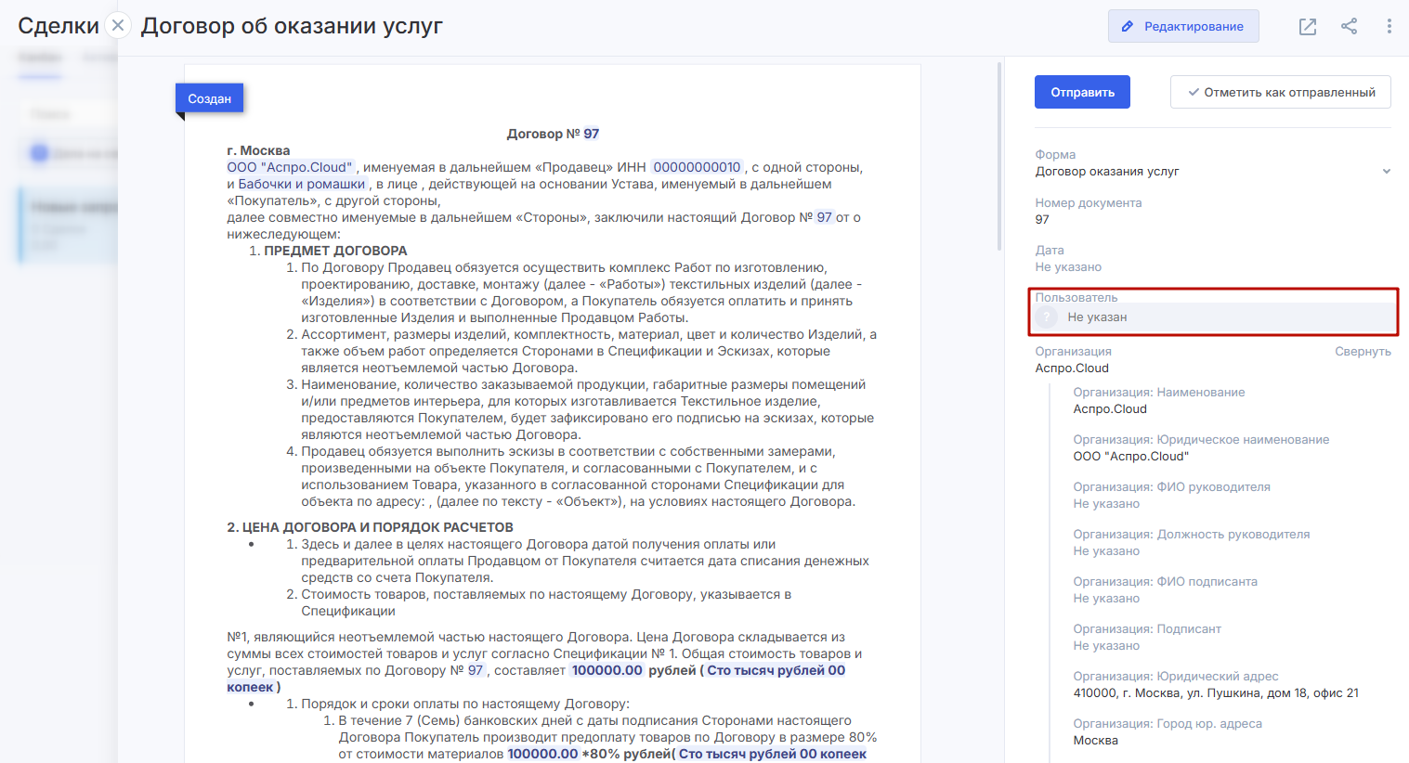This screenshot has height=763, width=1409.
Task: Click the Дата field value Не указано
Action: (1068, 266)
